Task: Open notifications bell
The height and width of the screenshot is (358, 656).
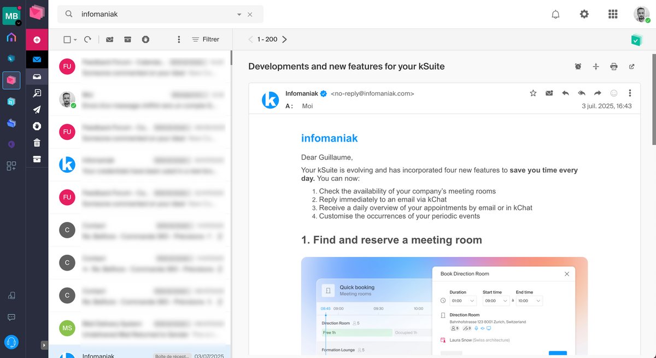Action: tap(555, 14)
